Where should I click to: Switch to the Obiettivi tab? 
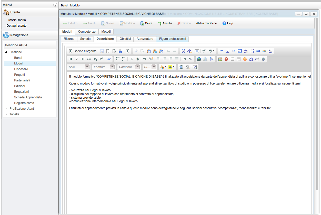click(125, 39)
